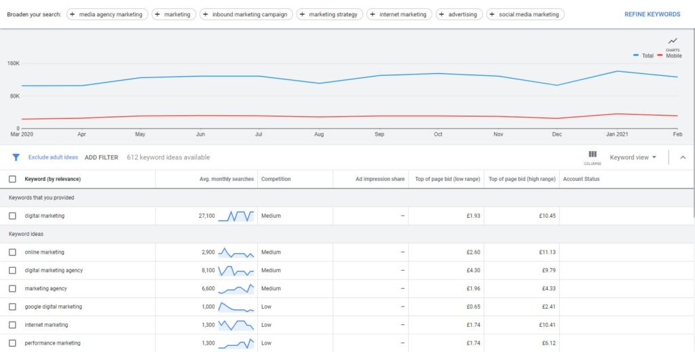Toggle Mobile series in chart legend
Screen dimensions: 695x352
point(670,56)
